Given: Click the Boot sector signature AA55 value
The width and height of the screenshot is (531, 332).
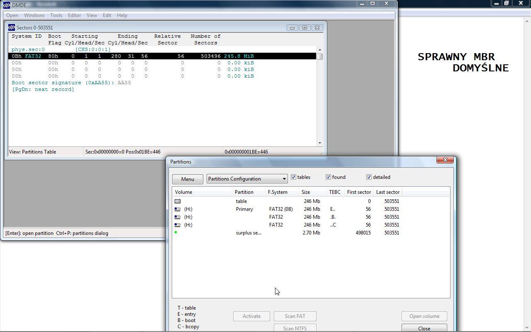Looking at the screenshot, I should click(124, 83).
